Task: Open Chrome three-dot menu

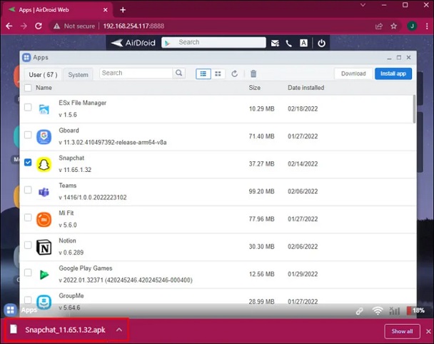Action: pyautogui.click(x=427, y=26)
